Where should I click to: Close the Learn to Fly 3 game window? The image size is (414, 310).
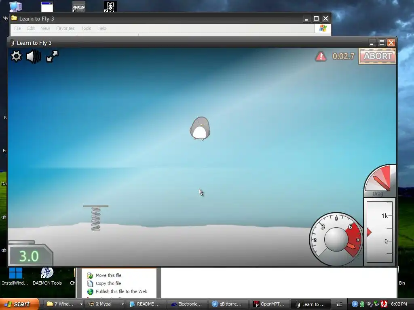(x=391, y=43)
